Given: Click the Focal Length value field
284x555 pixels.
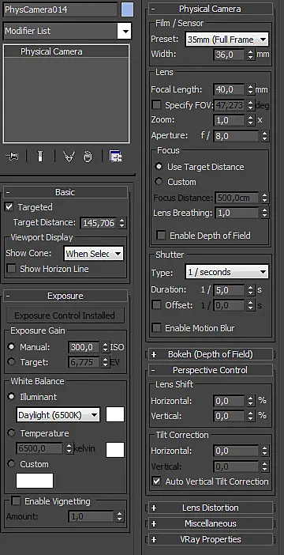Looking at the screenshot, I should [x=229, y=90].
